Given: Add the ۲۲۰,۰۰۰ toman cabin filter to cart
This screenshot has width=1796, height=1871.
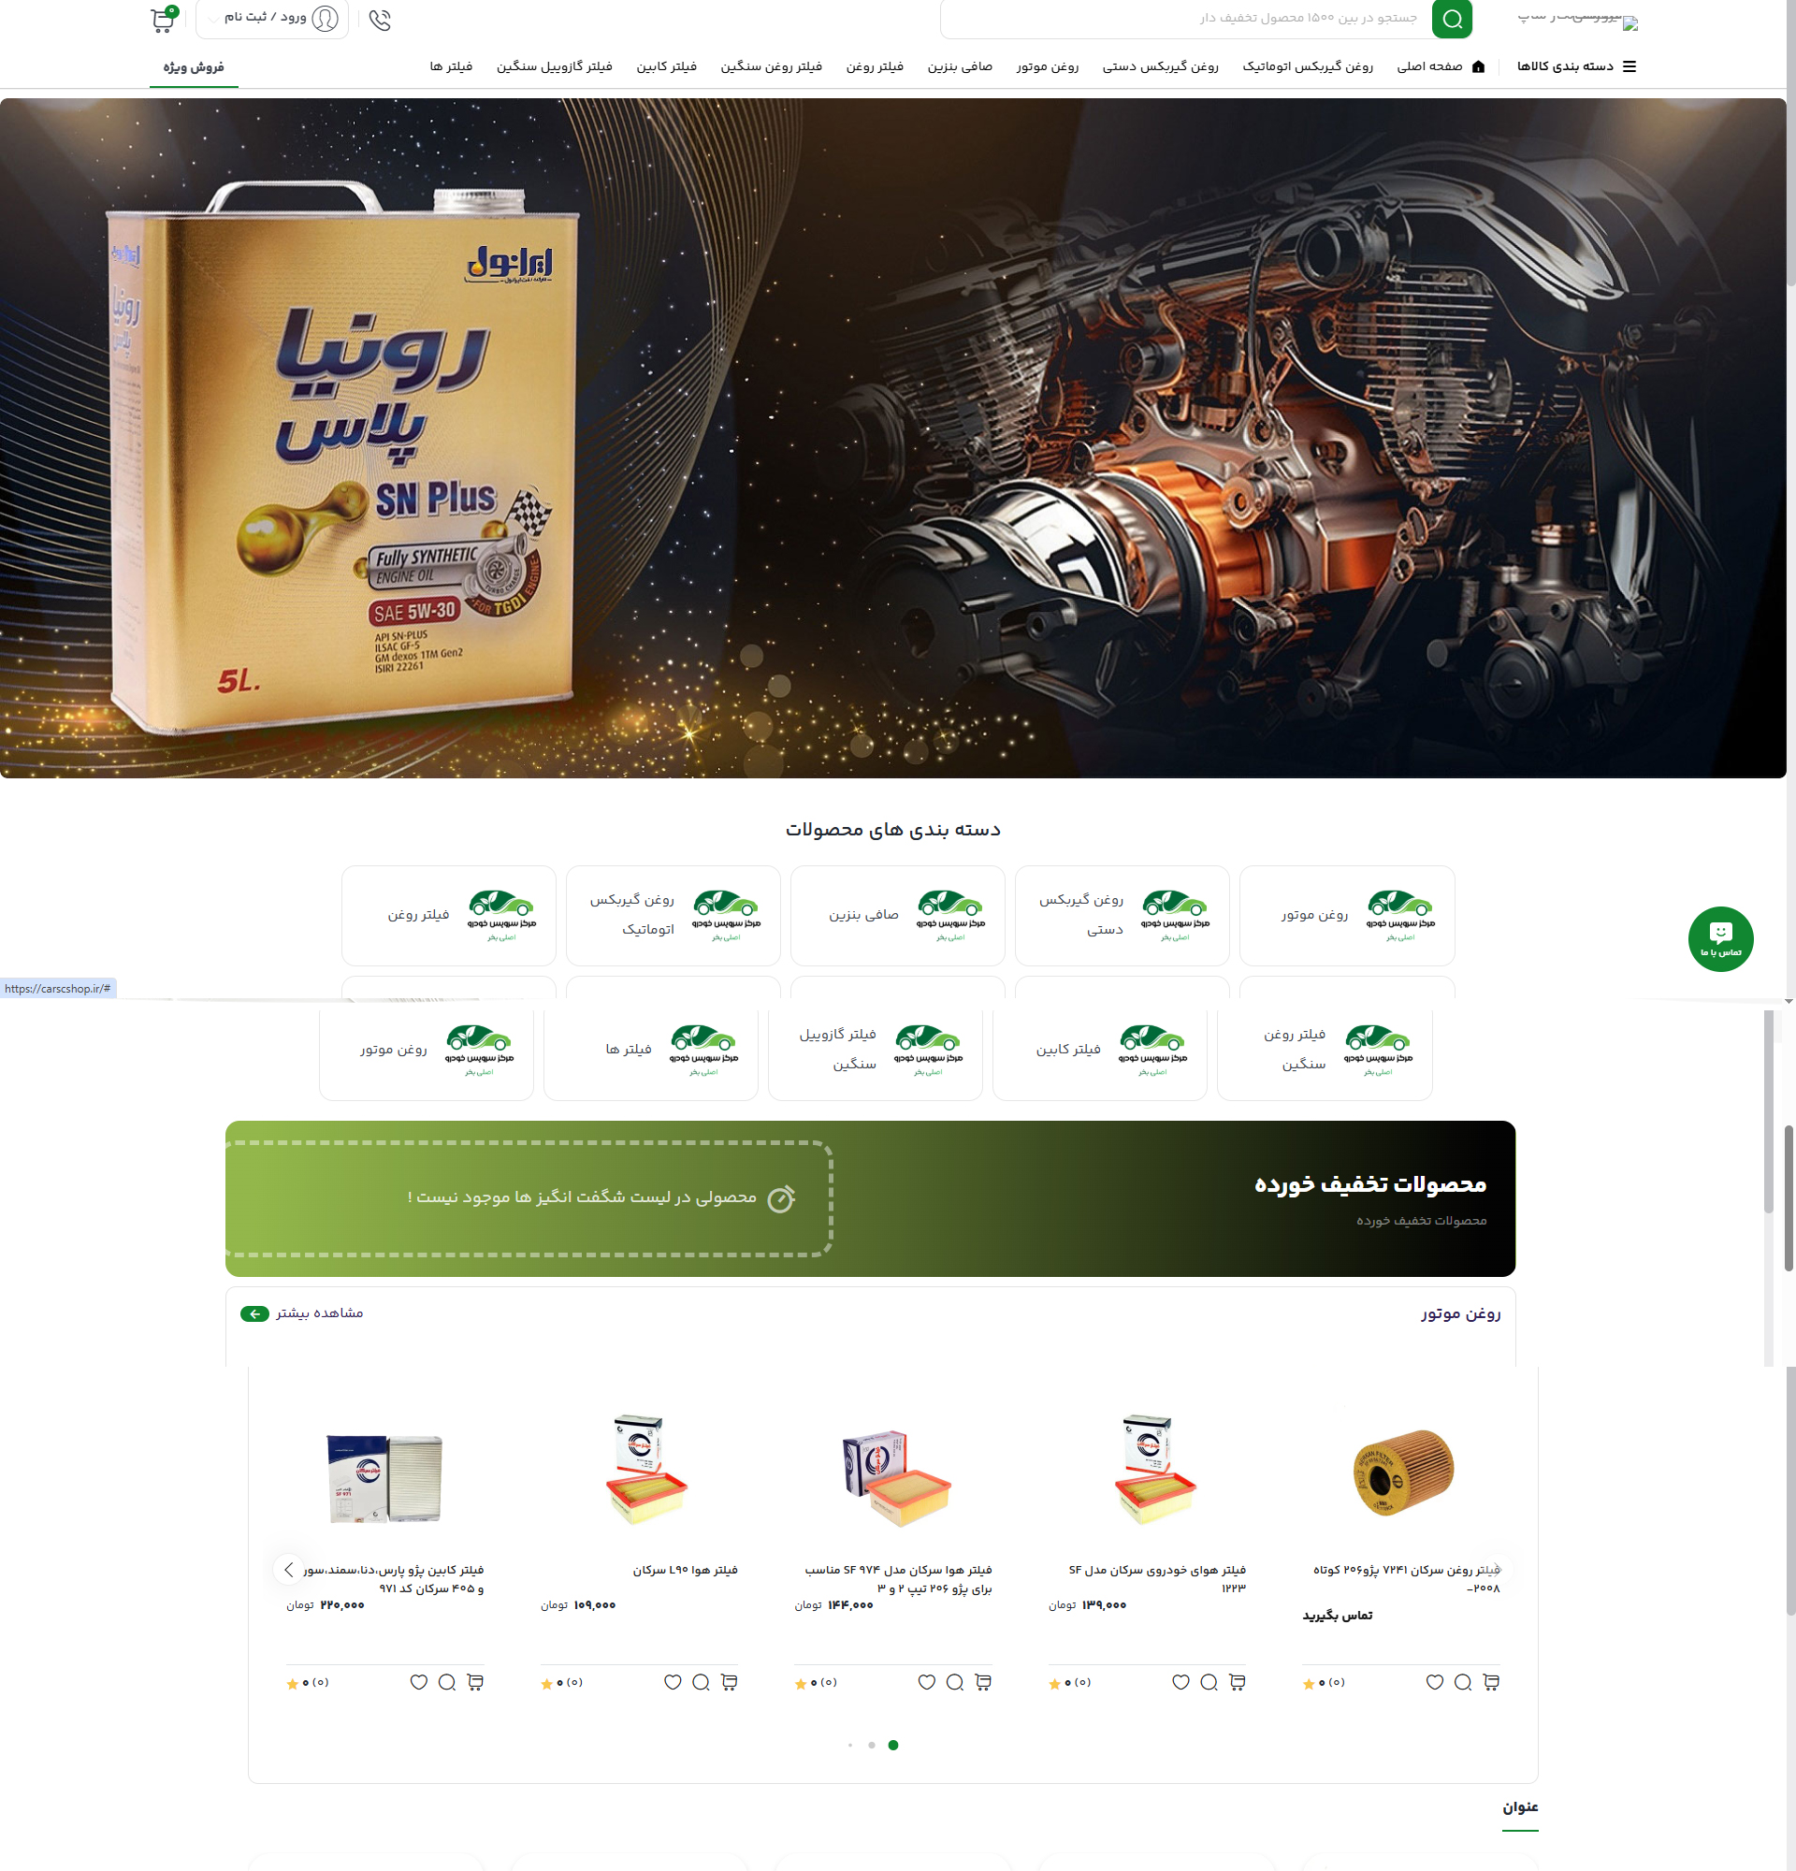Looking at the screenshot, I should click(475, 1682).
